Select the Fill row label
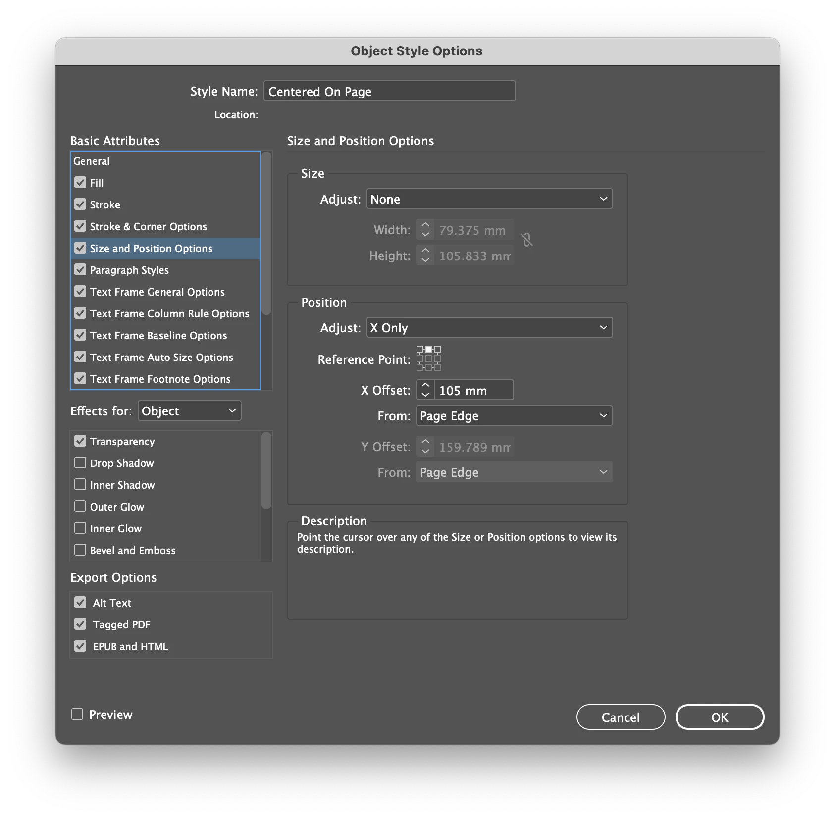This screenshot has height=818, width=835. (97, 183)
